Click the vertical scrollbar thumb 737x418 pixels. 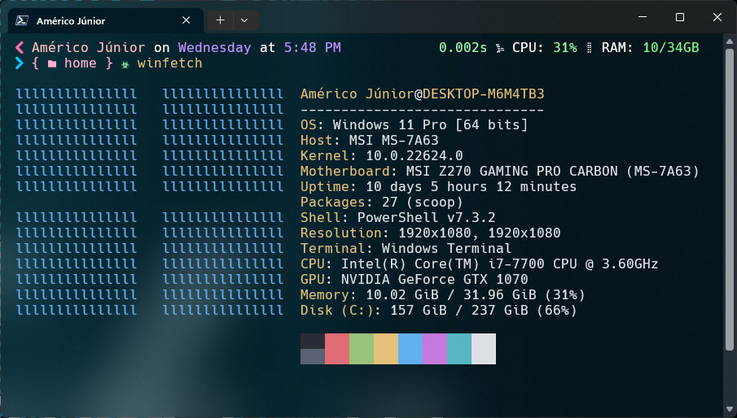[729, 199]
